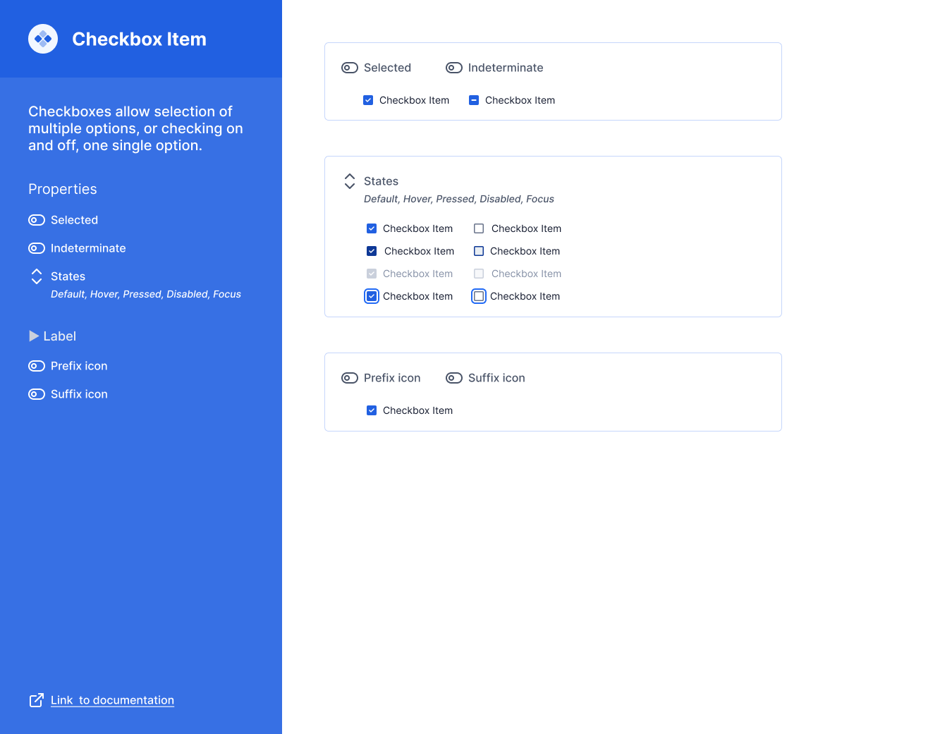The height and width of the screenshot is (734, 952).
Task: Expand the Label section in the sidebar
Action: 35,336
